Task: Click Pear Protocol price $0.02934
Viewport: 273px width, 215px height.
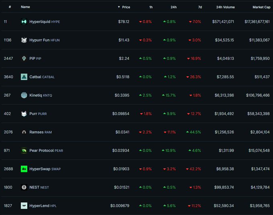Action: pyautogui.click(x=121, y=151)
